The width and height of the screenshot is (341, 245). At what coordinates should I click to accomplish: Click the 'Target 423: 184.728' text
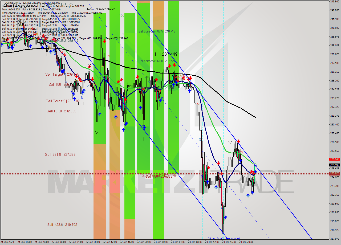pos(91,38)
